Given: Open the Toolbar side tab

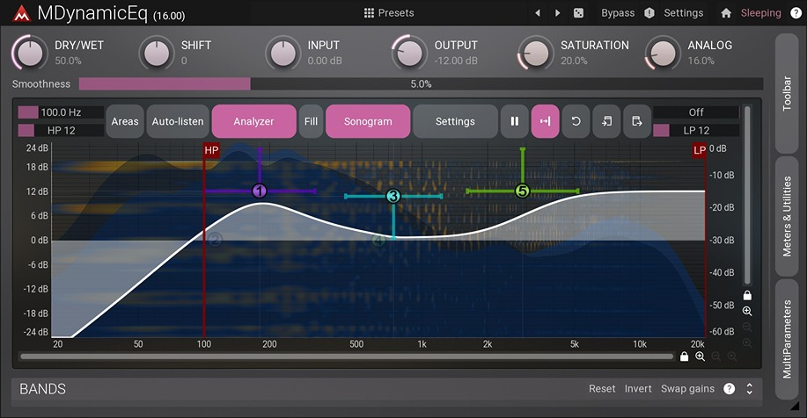Looking at the screenshot, I should click(788, 93).
